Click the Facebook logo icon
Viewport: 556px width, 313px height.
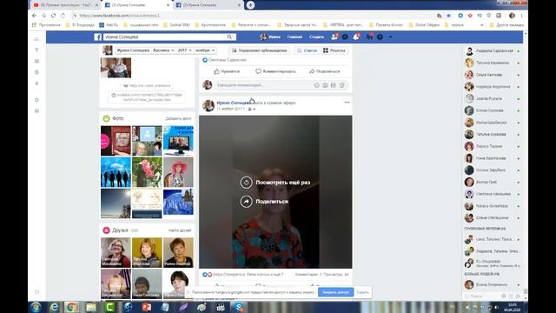tap(98, 37)
